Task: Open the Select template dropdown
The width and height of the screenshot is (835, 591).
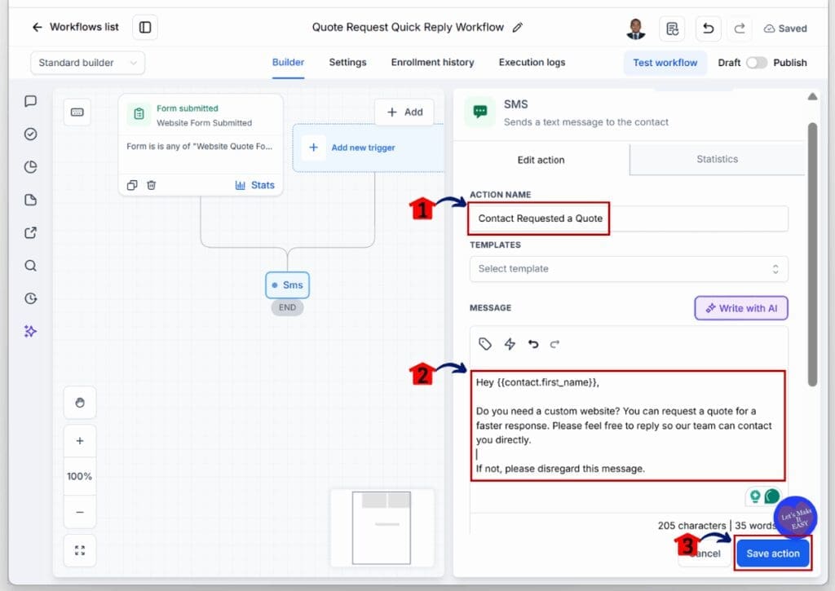Action: [629, 269]
